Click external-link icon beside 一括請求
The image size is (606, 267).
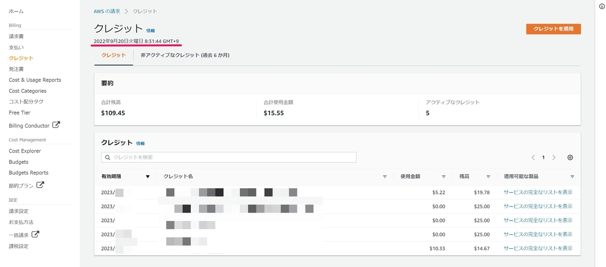[35, 234]
